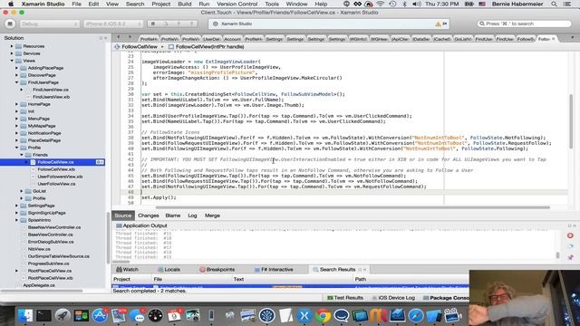Collapse the Friends folder
Screen dimensions: 580x326
(22, 155)
